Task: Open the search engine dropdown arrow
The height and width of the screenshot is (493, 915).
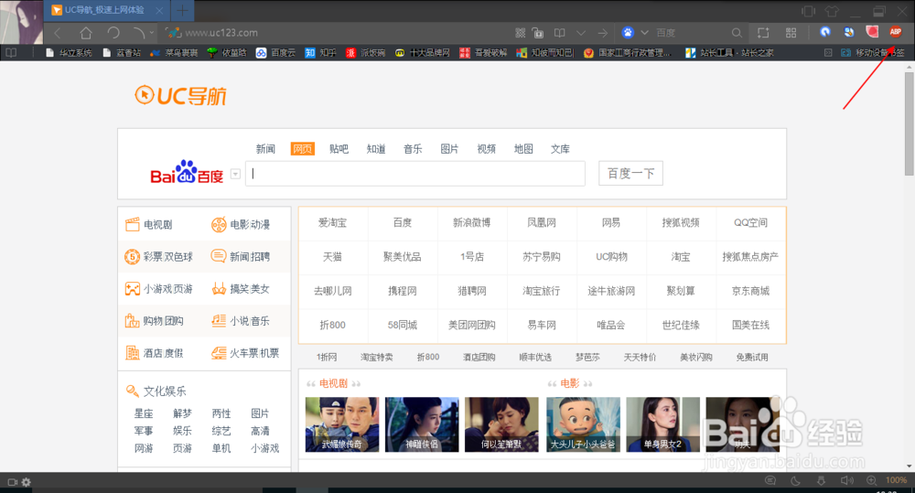Action: [x=644, y=33]
